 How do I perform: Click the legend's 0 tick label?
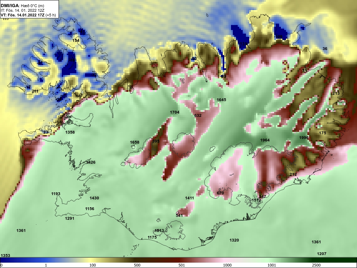2,265
